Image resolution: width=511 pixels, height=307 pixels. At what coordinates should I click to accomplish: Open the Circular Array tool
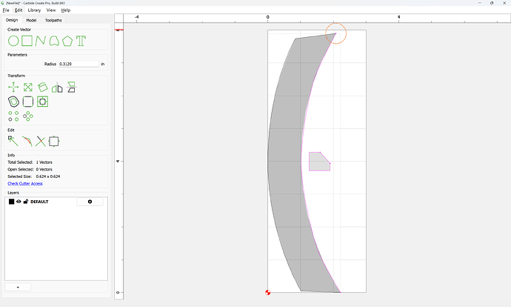(x=28, y=116)
